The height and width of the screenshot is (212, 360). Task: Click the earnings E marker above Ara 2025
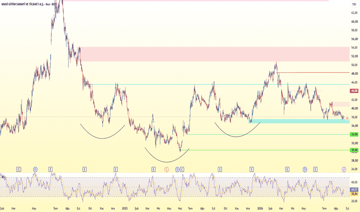point(251,170)
